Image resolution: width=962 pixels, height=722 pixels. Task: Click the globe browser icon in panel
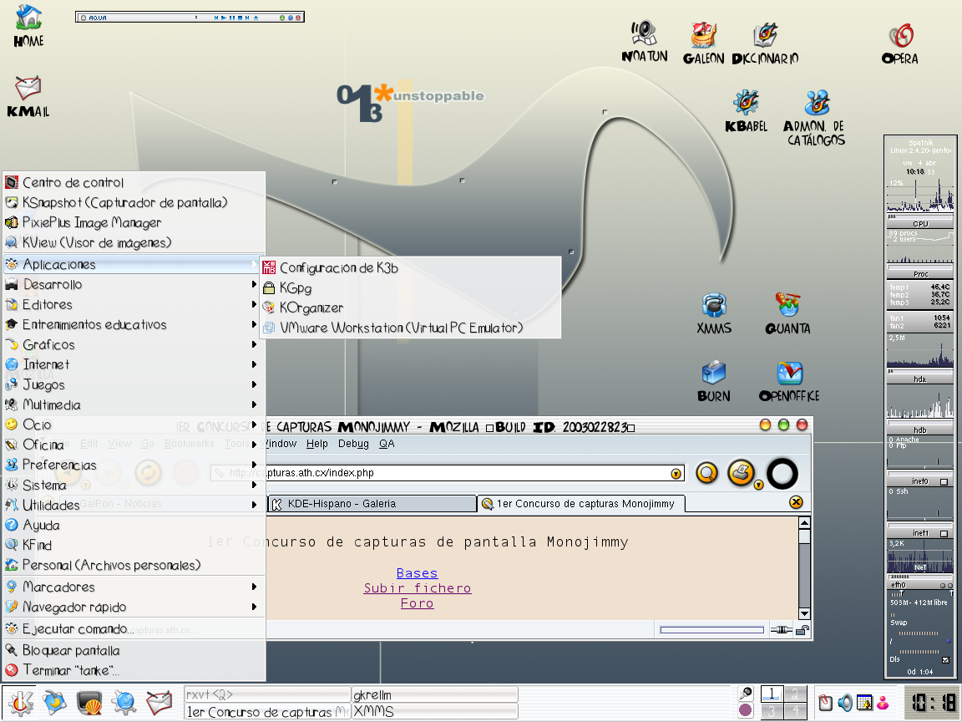tap(124, 703)
